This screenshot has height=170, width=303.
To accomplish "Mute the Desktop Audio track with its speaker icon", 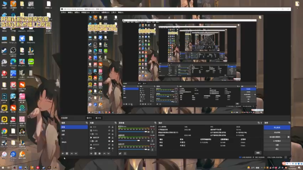I will [148, 141].
